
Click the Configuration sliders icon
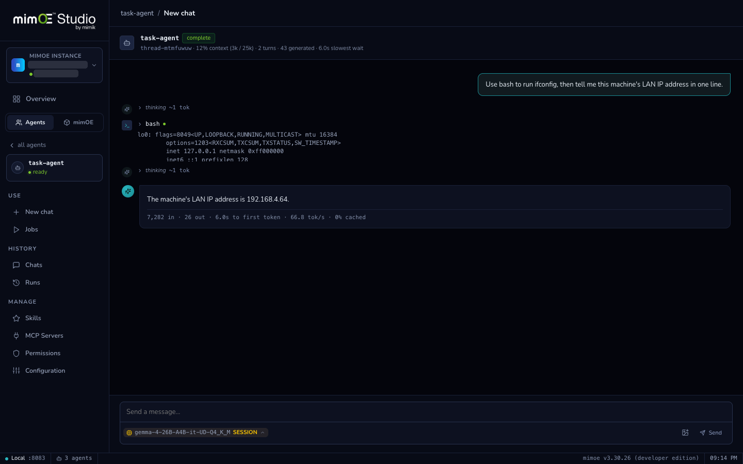click(16, 371)
